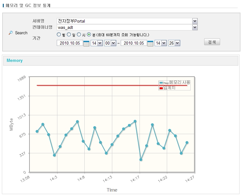
Task: Expand the 컨테이너명 container dropdown
Action: 195,27
